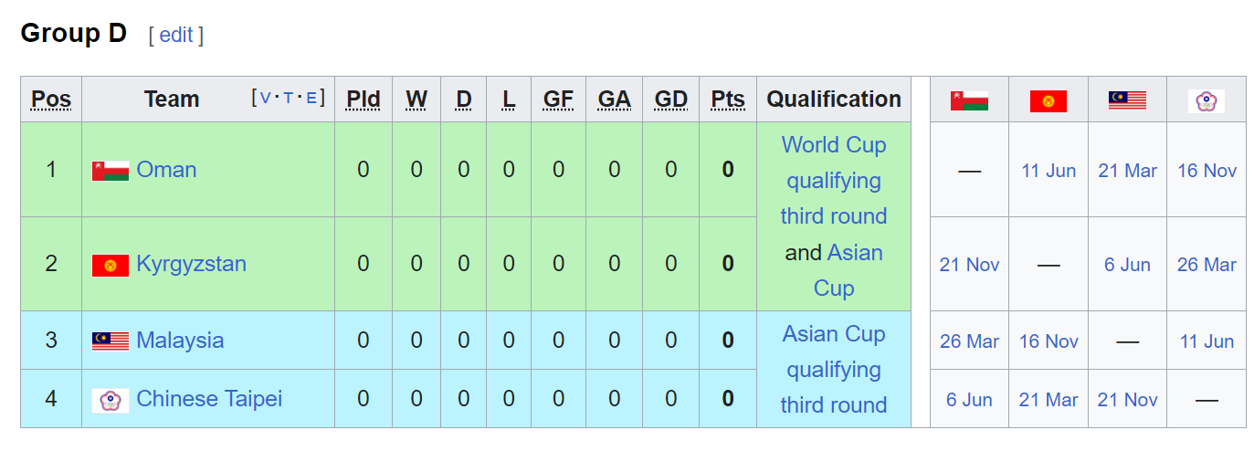Viewport: 1254px width, 451px height.
Task: Click Malaysia flag in results matrix header
Action: [1127, 100]
